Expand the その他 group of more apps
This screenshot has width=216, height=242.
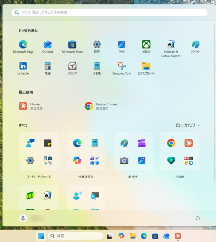189,161
